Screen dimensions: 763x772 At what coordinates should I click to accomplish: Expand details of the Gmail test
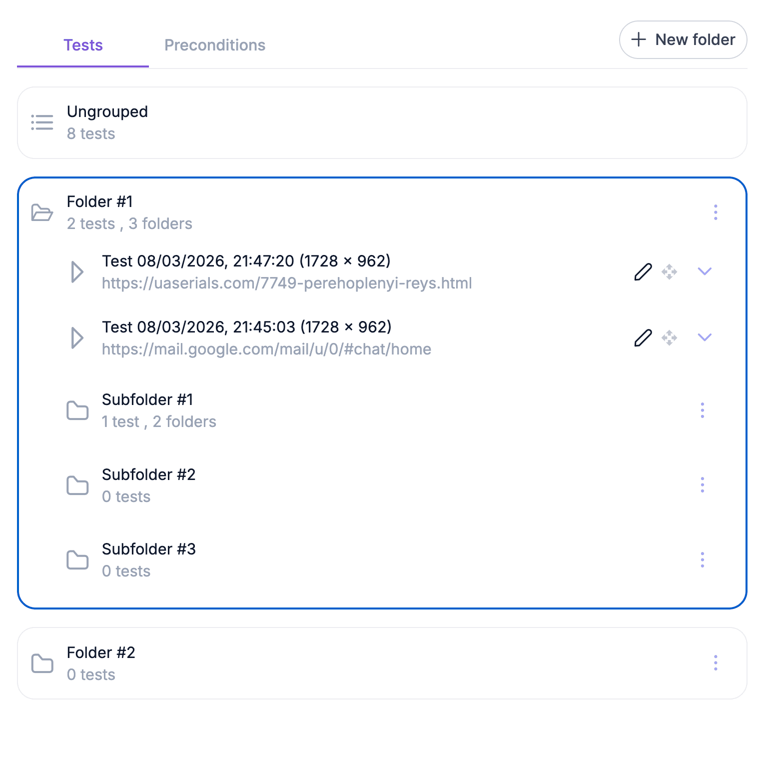(705, 337)
